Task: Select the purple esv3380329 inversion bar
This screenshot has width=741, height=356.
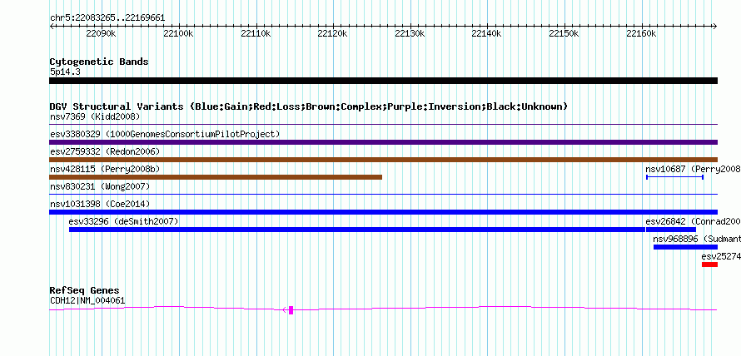Action: pyautogui.click(x=383, y=142)
